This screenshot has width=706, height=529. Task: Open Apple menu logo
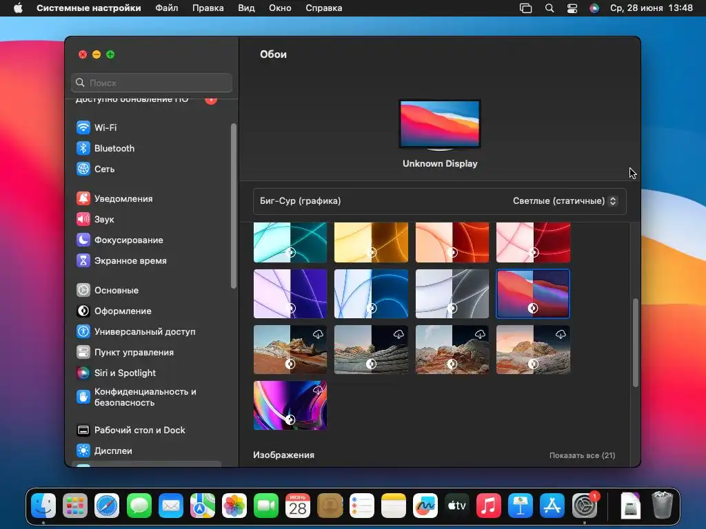[18, 8]
